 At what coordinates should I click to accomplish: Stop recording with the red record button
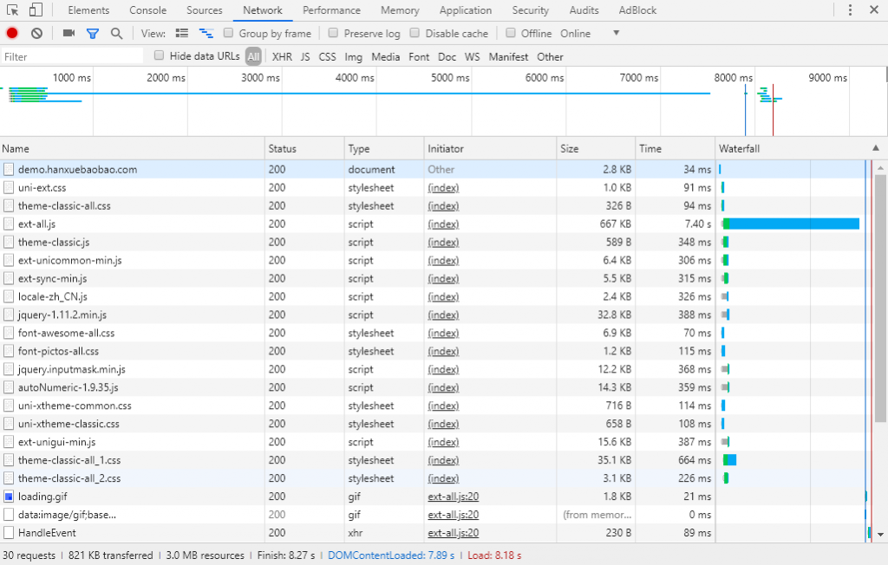pos(12,34)
